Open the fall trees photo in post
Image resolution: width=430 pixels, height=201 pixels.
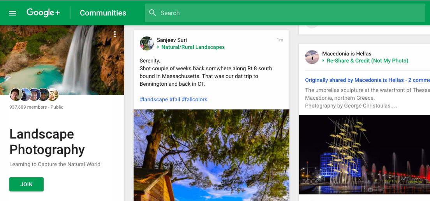point(211,155)
